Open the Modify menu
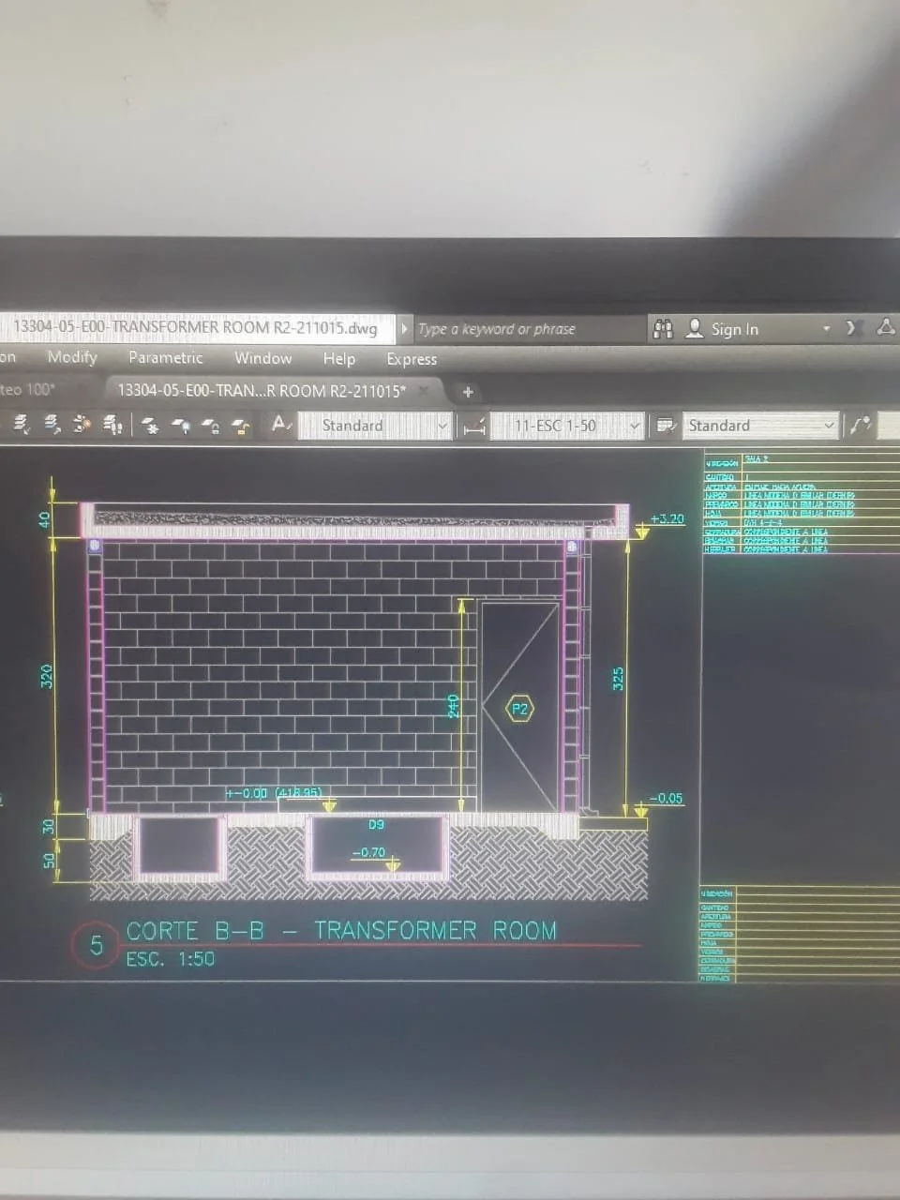The height and width of the screenshot is (1200, 900). click(72, 357)
